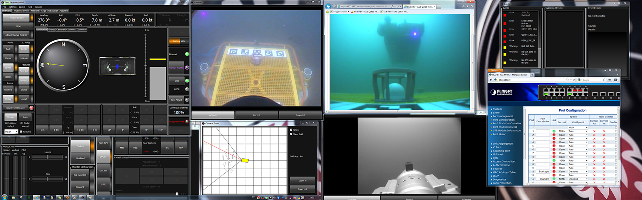Switch to the Navigation tab
The width and height of the screenshot is (642, 200).
click(53, 11)
